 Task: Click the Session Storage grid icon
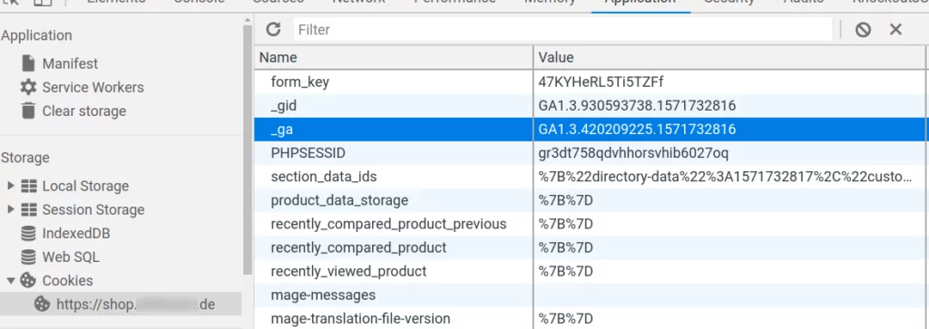pyautogui.click(x=28, y=209)
